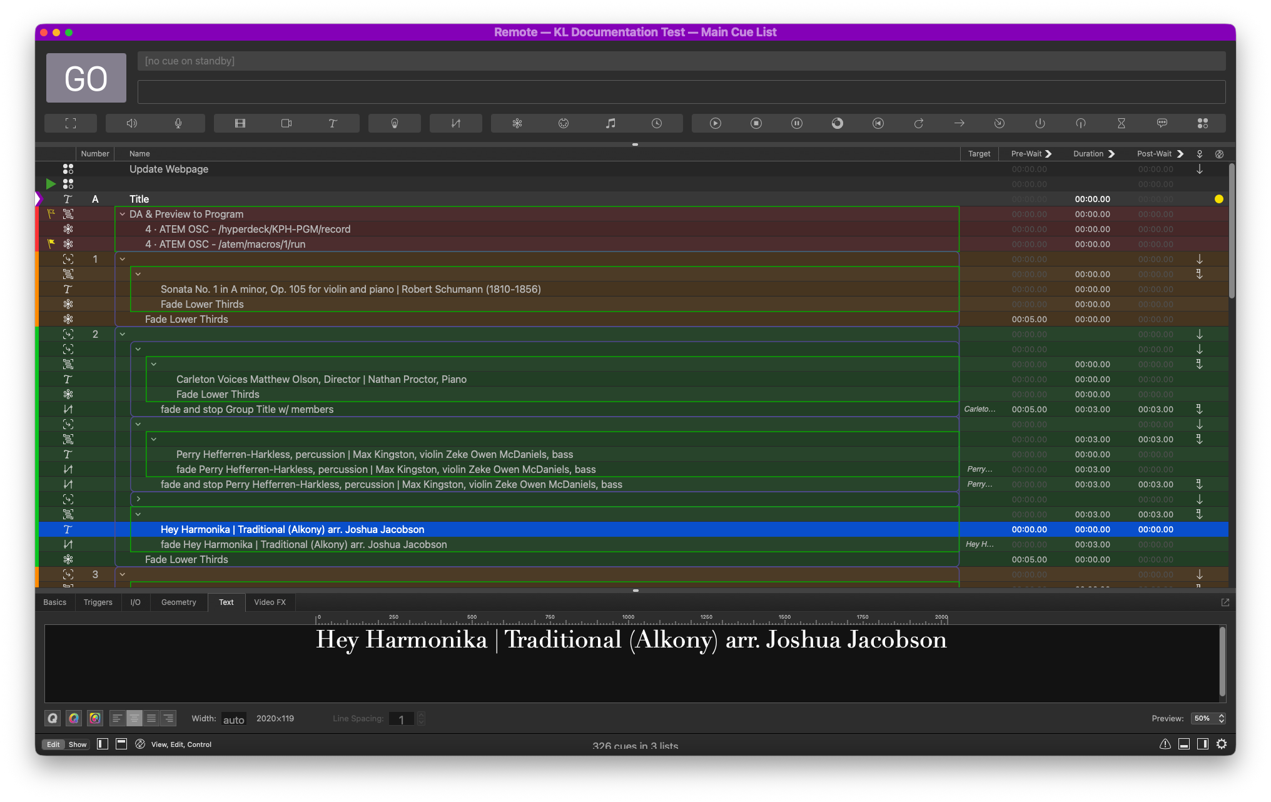
Task: Open the Video FX inspector tab
Action: coord(270,602)
